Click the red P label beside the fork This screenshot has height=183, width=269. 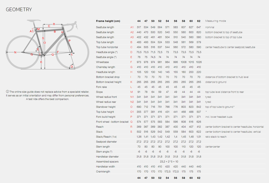[x=69, y=41]
